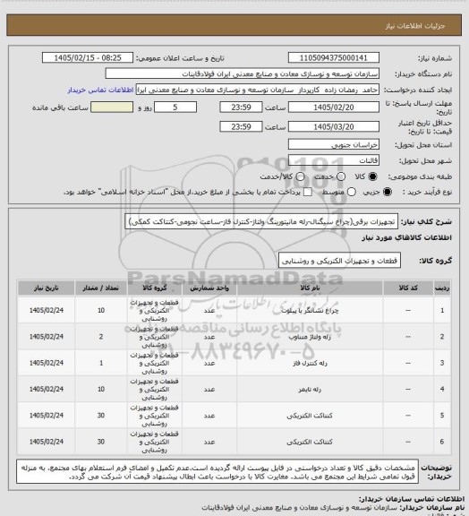Click the ردیف column header
This screenshot has height=516, width=469.
[442, 288]
